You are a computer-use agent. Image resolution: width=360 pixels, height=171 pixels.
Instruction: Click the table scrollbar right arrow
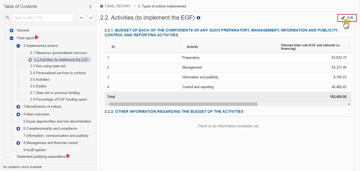(x=349, y=104)
